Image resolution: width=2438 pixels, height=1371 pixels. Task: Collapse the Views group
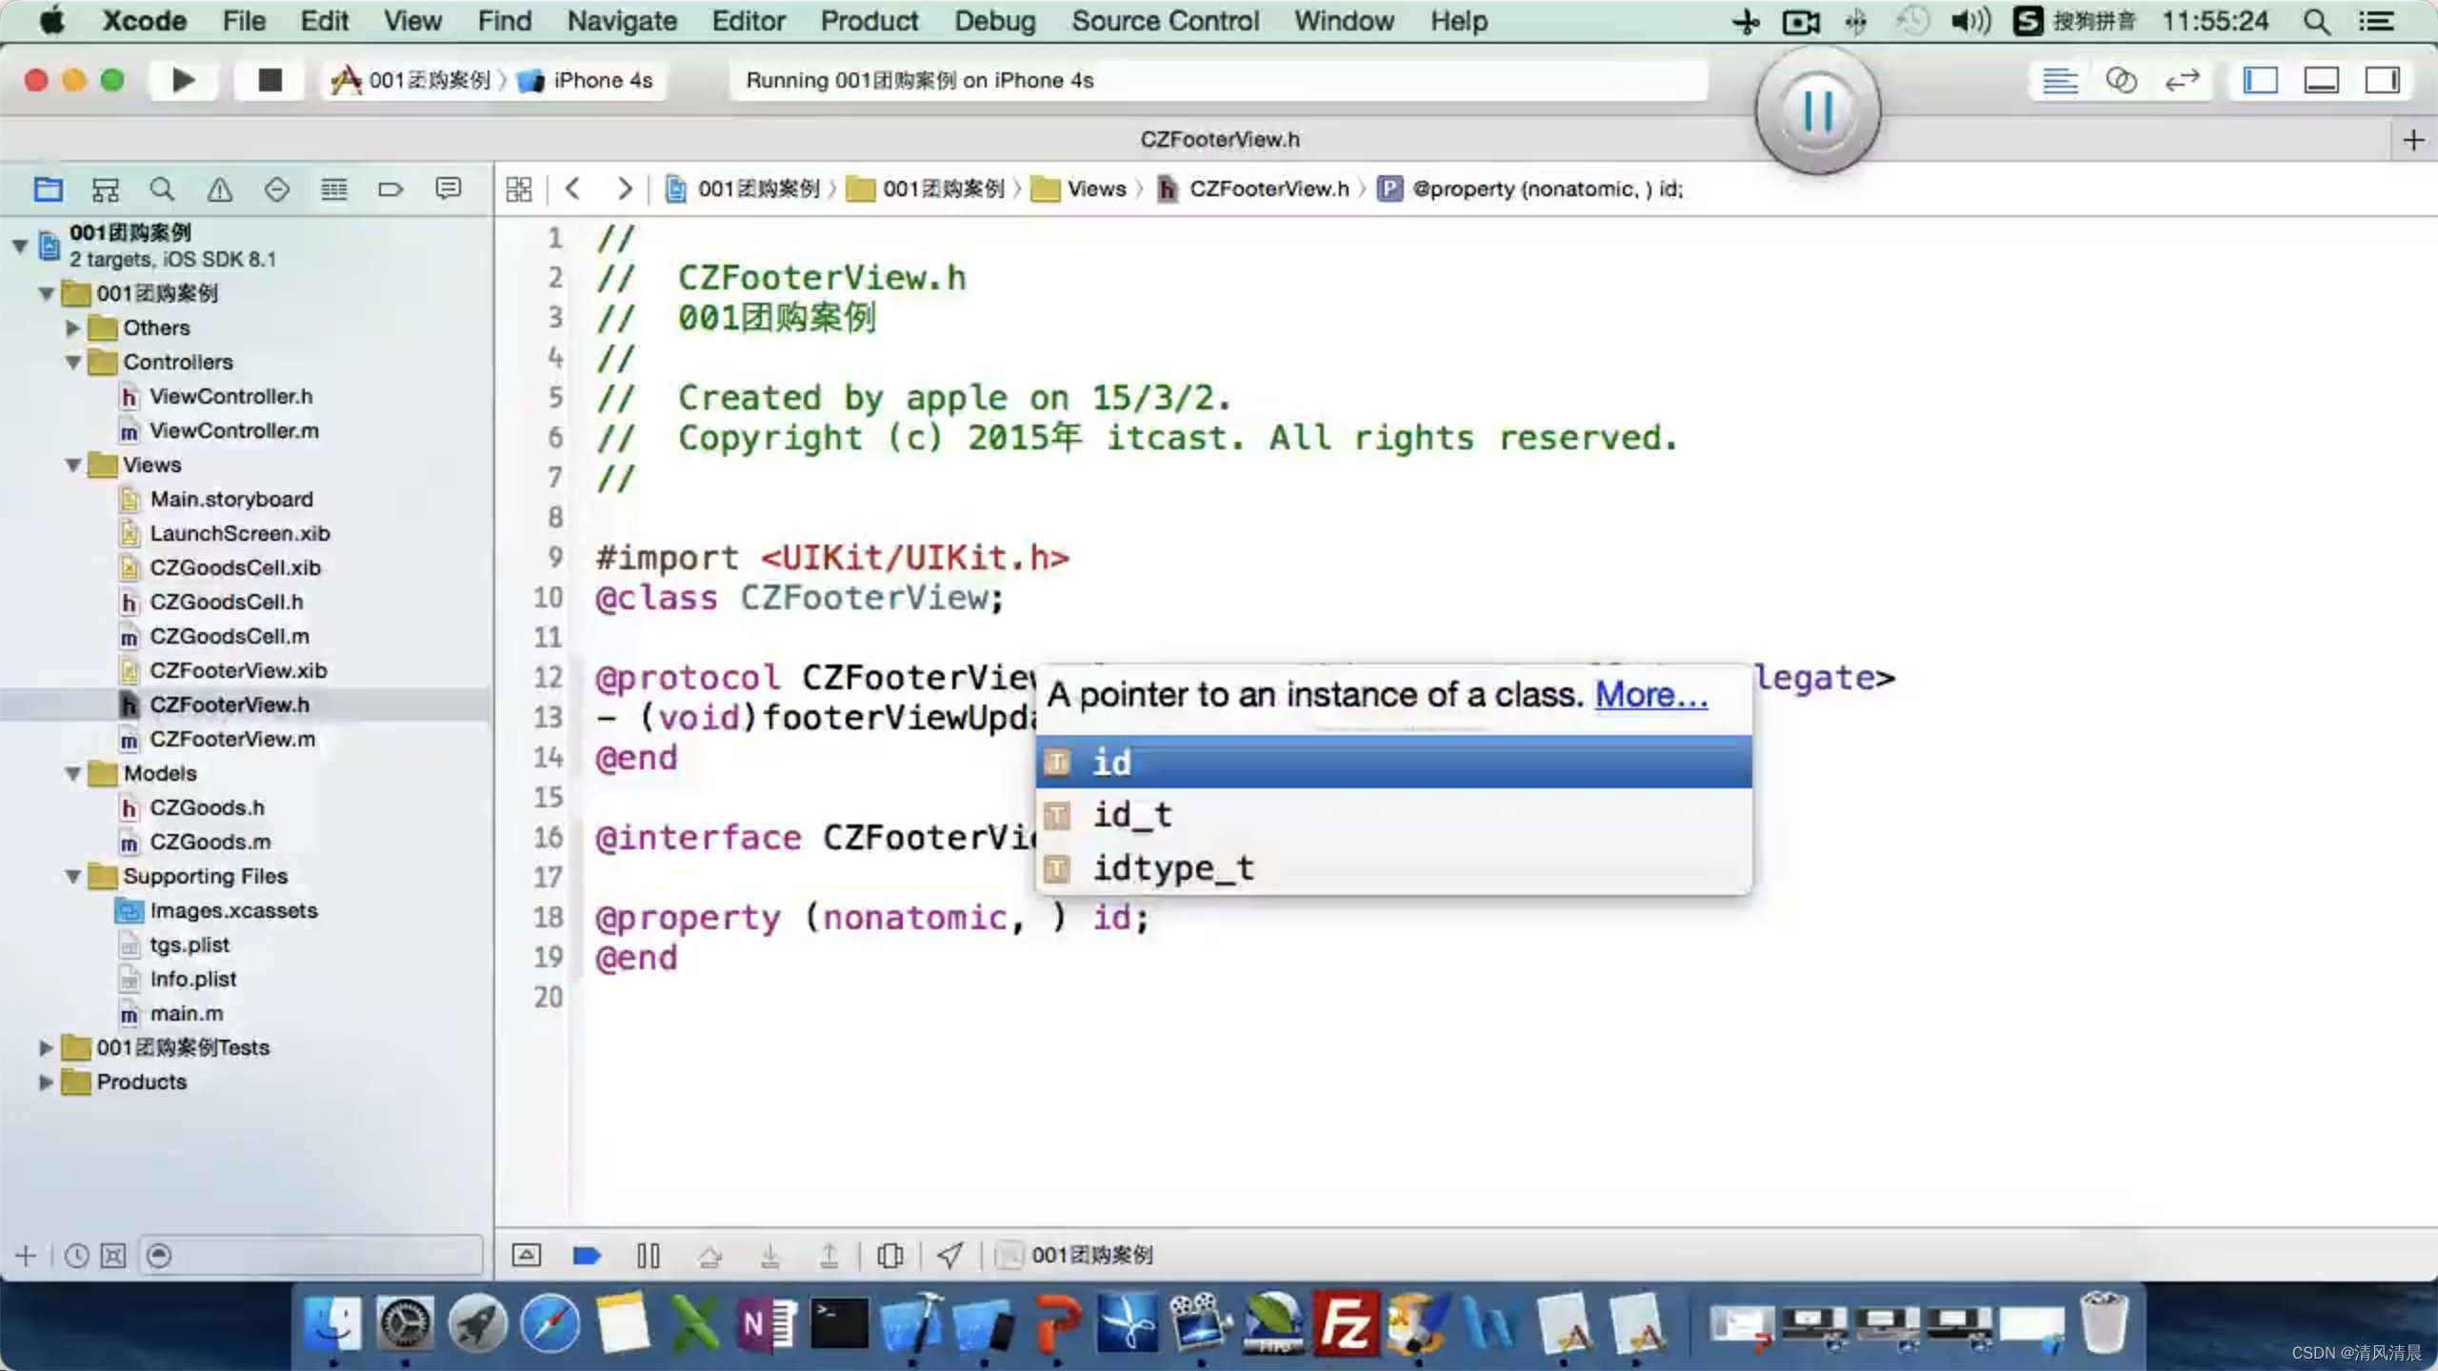click(72, 465)
